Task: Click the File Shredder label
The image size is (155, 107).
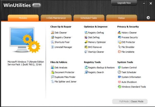Action: click(128, 47)
